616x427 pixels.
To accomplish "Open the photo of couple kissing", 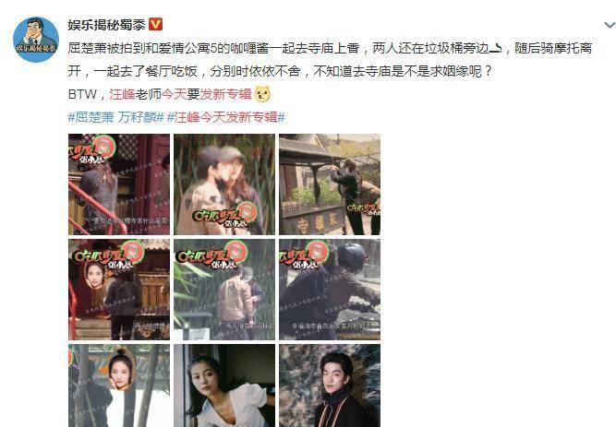I will click(224, 184).
